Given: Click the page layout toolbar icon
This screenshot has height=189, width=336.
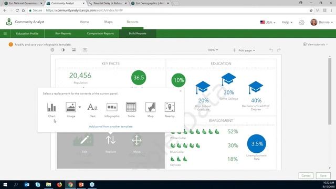Looking at the screenshot, I should point(85,50).
